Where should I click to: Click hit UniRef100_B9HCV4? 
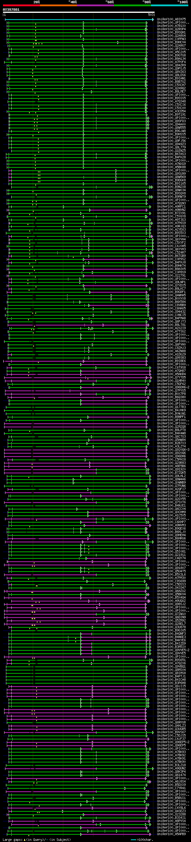pyautogui.click(x=171, y=42)
